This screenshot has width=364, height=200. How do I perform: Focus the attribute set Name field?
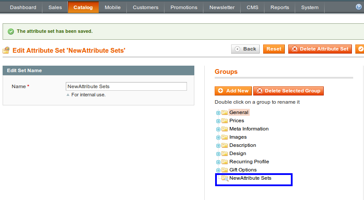(126, 86)
